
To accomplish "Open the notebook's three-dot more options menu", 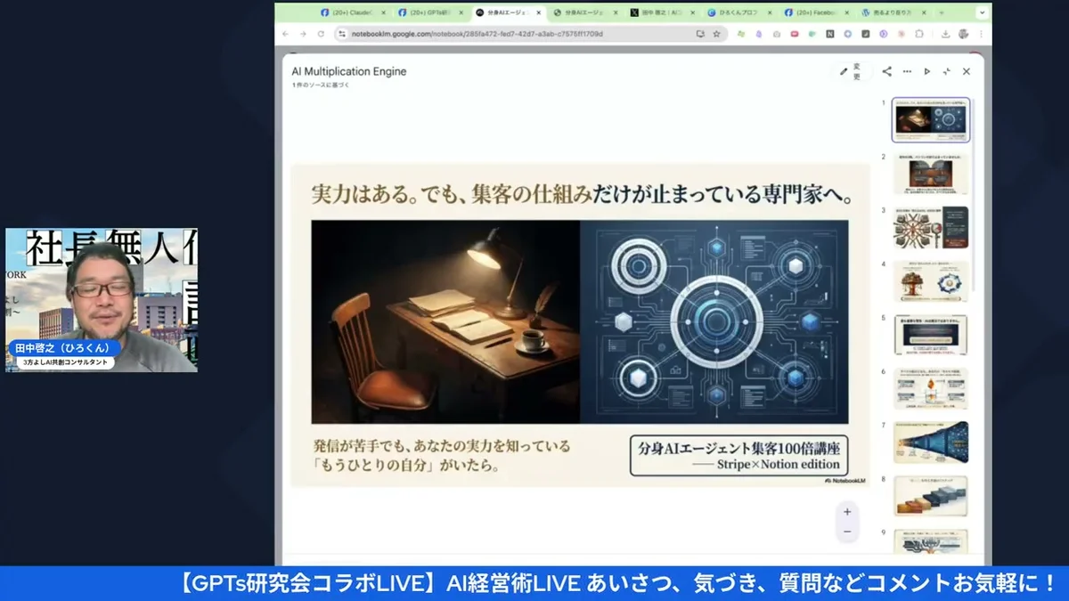I will click(907, 71).
